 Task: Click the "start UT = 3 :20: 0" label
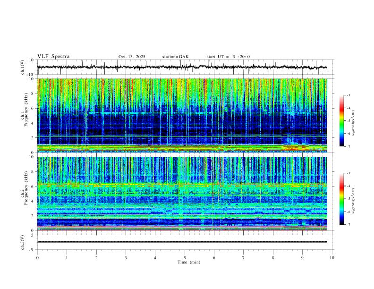point(228,57)
